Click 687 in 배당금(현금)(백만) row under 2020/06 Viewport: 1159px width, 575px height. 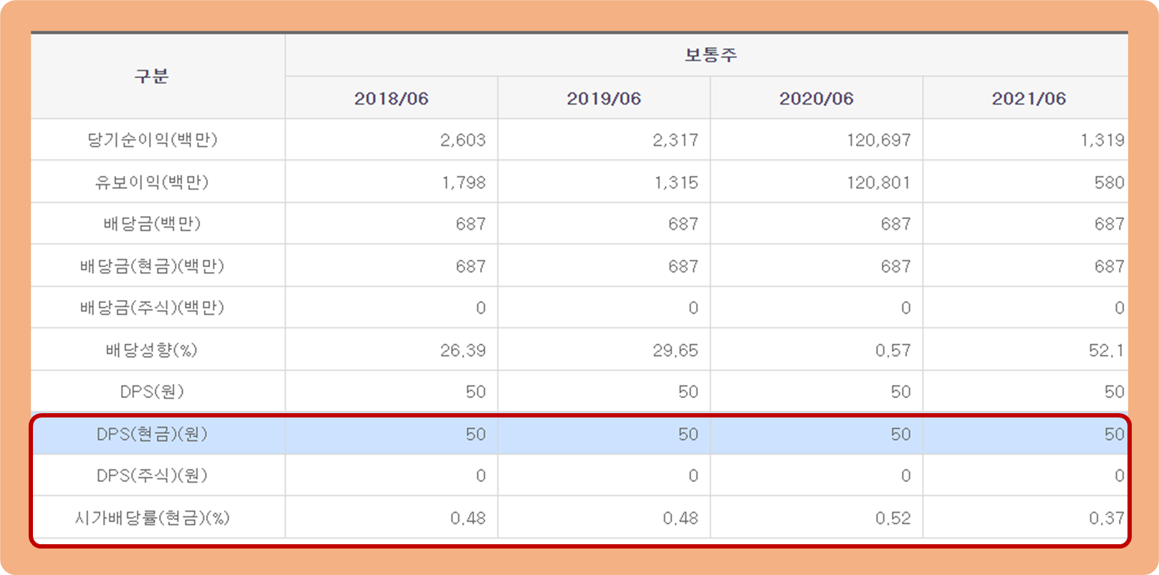896,266
